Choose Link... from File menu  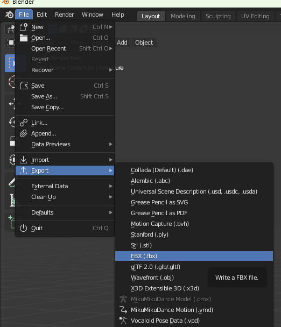65,123
